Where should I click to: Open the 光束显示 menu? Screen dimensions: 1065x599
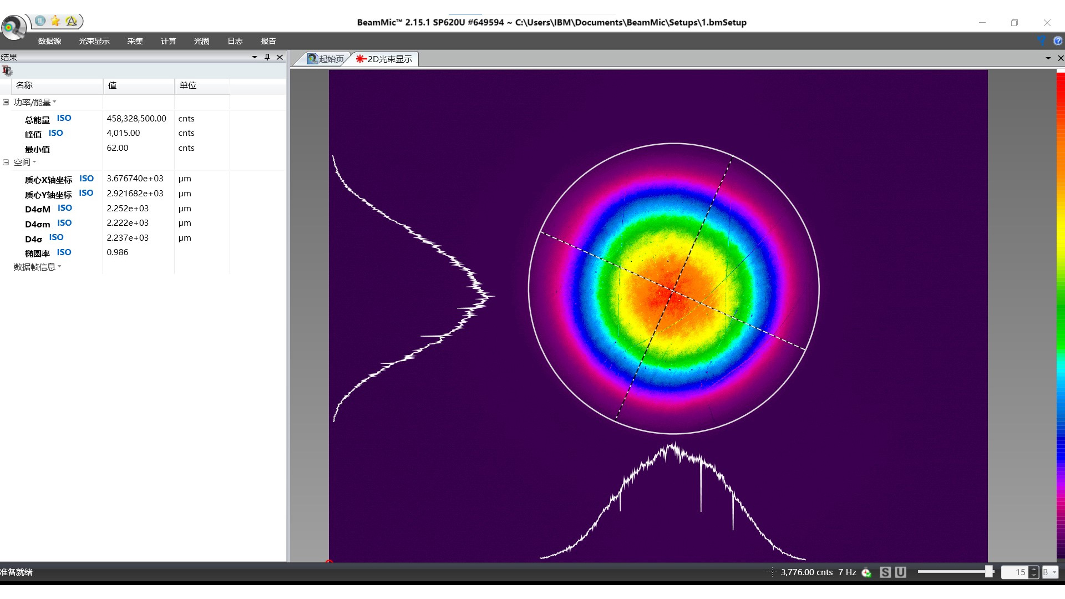click(x=94, y=41)
